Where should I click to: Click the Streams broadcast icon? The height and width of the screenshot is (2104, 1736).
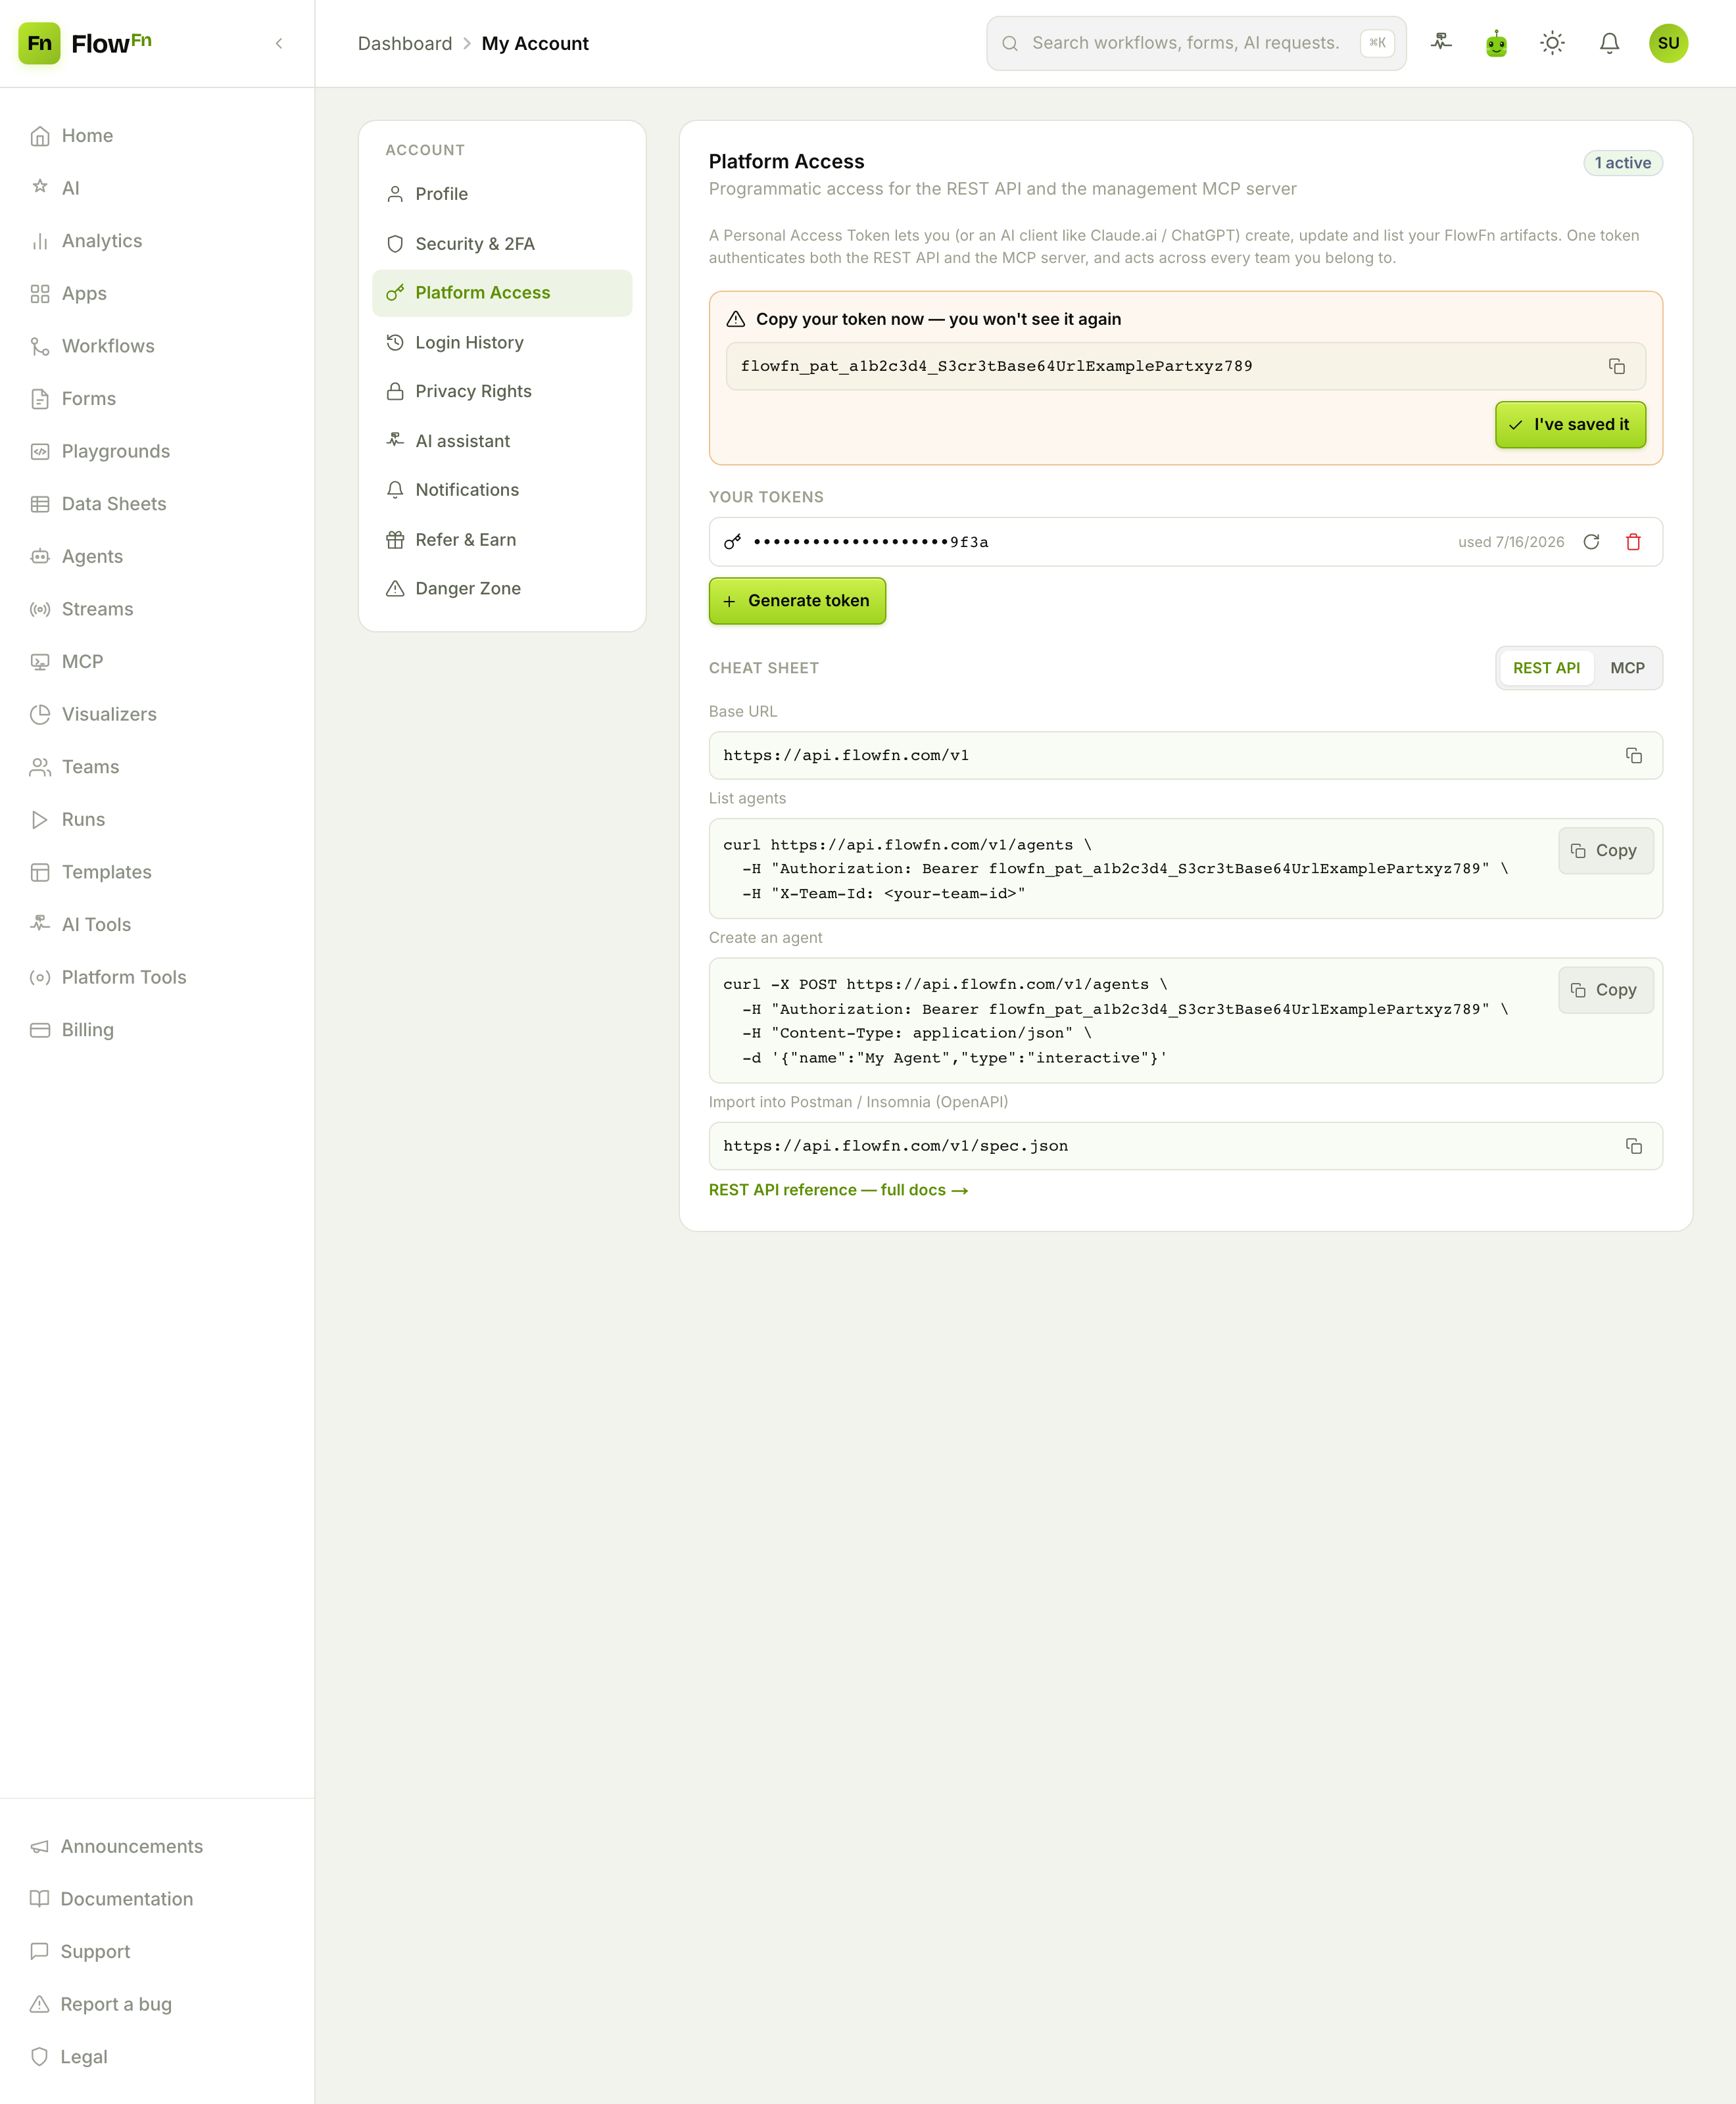[40, 609]
